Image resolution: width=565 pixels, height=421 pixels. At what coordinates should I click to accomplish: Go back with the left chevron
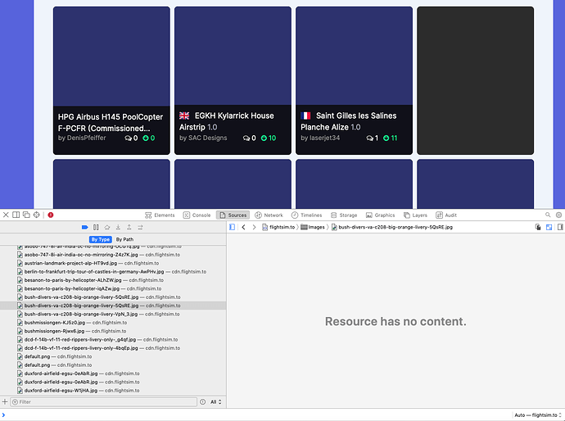coord(243,227)
